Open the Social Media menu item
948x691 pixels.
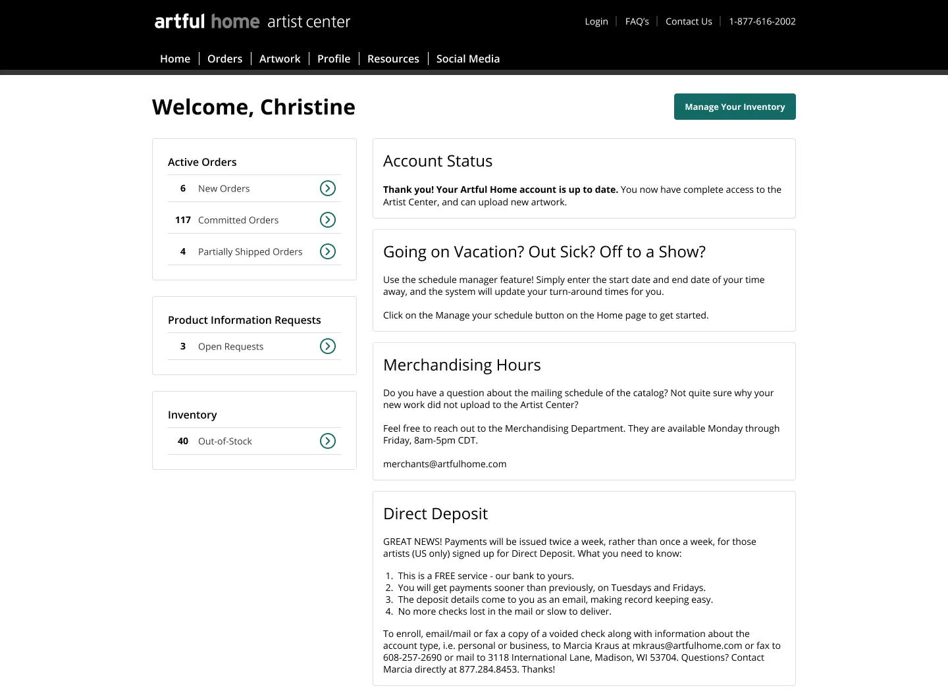[x=468, y=59]
